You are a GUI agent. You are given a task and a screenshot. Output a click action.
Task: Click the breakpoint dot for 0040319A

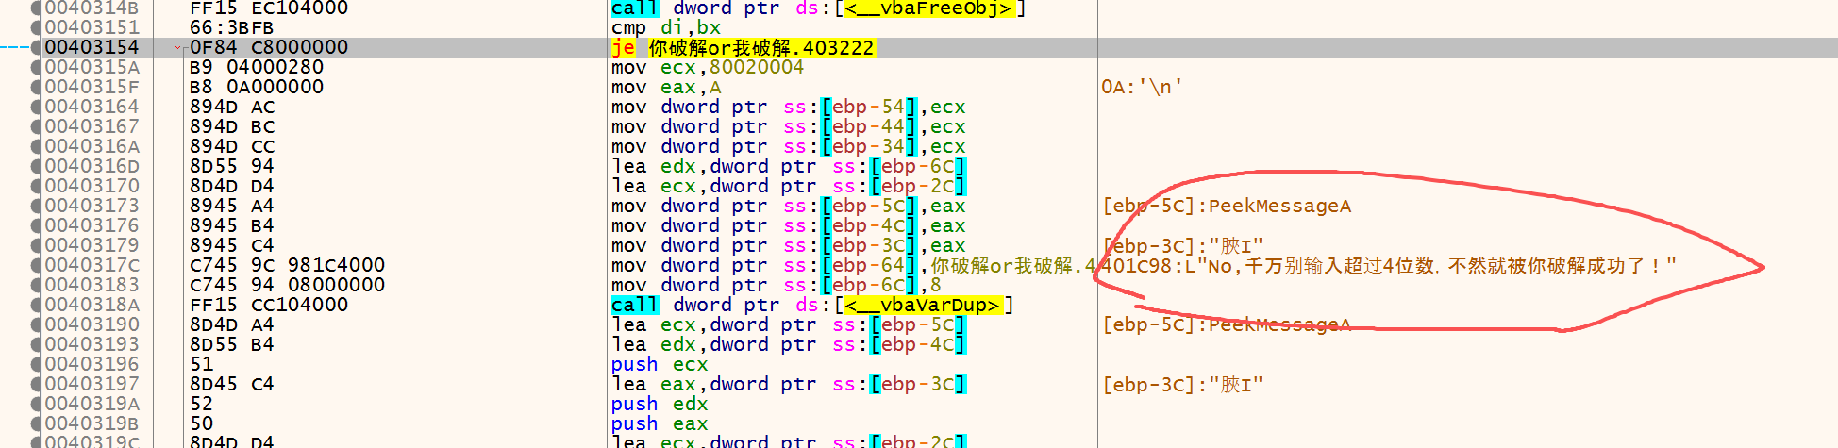(37, 404)
